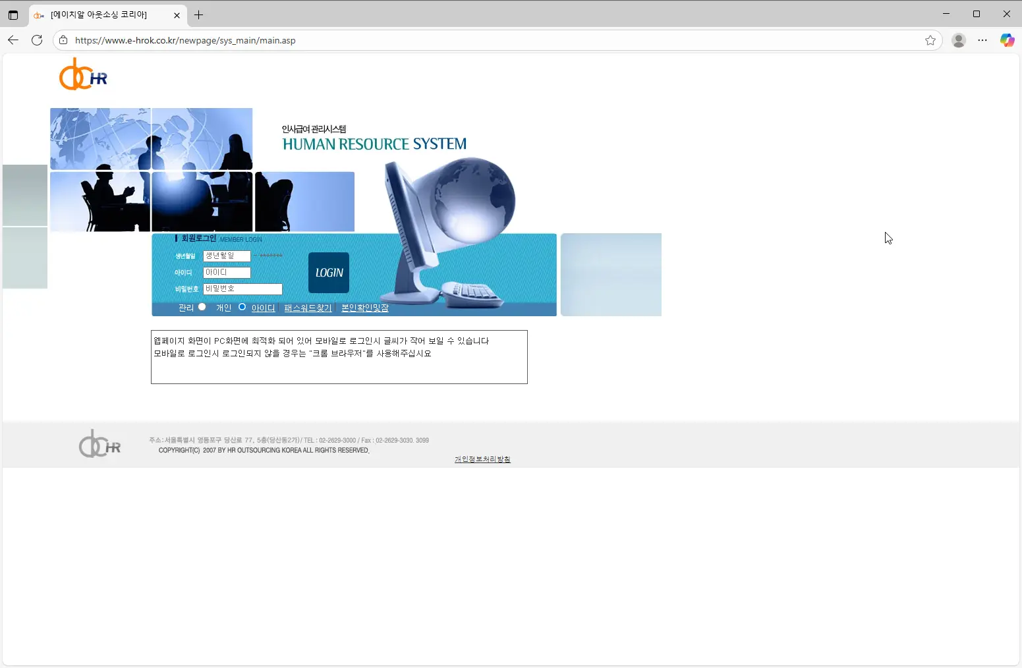This screenshot has width=1022, height=668.
Task: Click the browser back arrow
Action: tap(13, 40)
